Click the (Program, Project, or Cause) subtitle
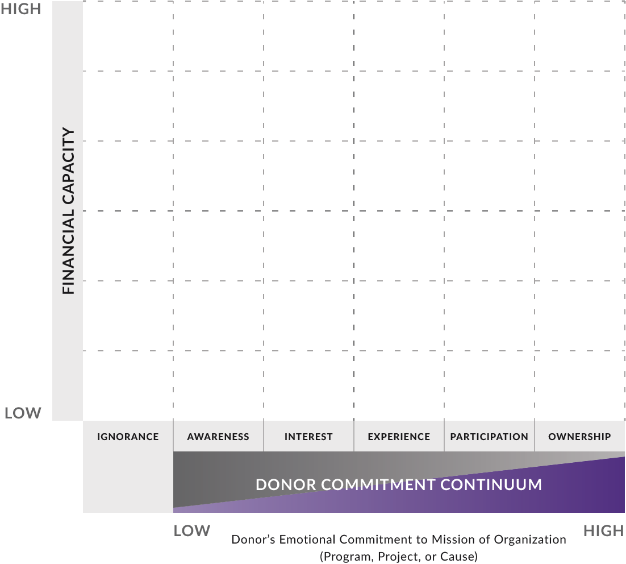Viewport: 626px width, 564px height. (398, 556)
